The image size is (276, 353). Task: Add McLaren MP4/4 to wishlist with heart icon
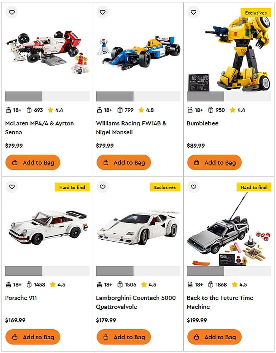(12, 12)
